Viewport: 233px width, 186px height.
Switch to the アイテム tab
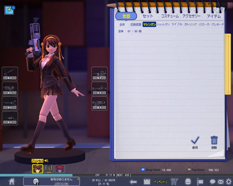tap(214, 16)
